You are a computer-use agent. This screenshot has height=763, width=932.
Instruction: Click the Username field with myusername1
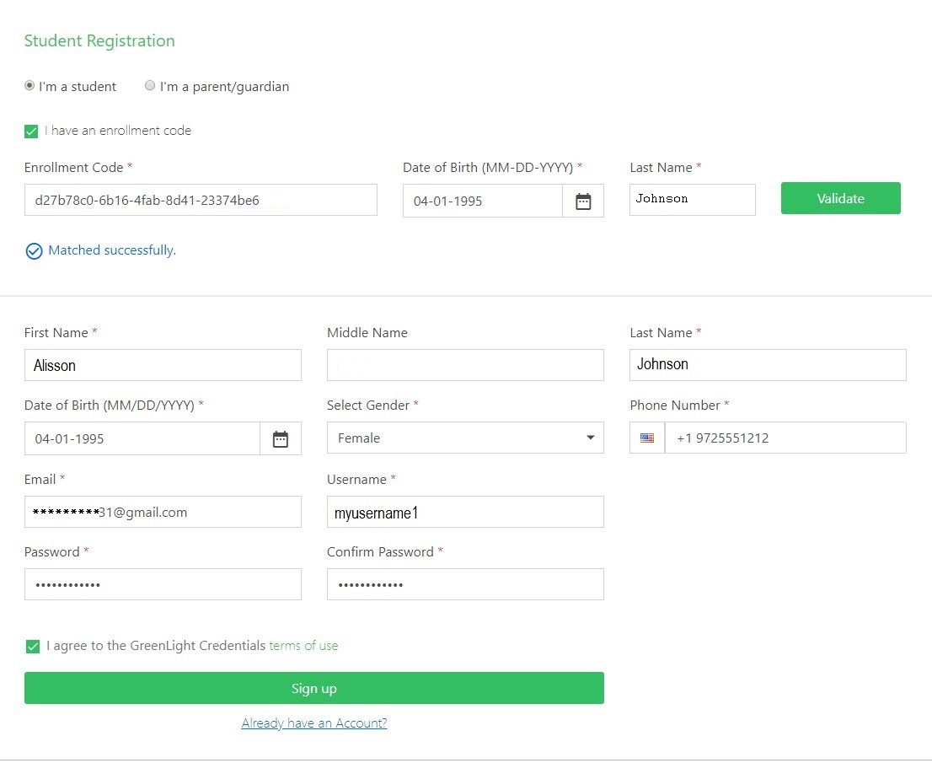(x=465, y=512)
